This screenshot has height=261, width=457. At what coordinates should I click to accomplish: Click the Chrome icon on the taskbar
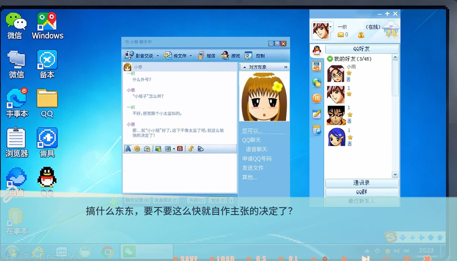(x=108, y=252)
